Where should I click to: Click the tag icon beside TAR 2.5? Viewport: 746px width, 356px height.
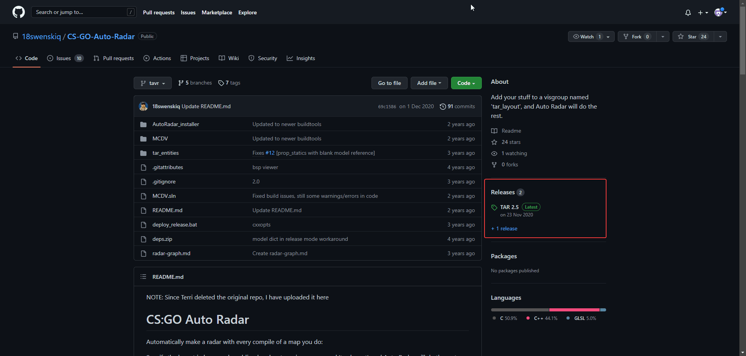pos(494,207)
